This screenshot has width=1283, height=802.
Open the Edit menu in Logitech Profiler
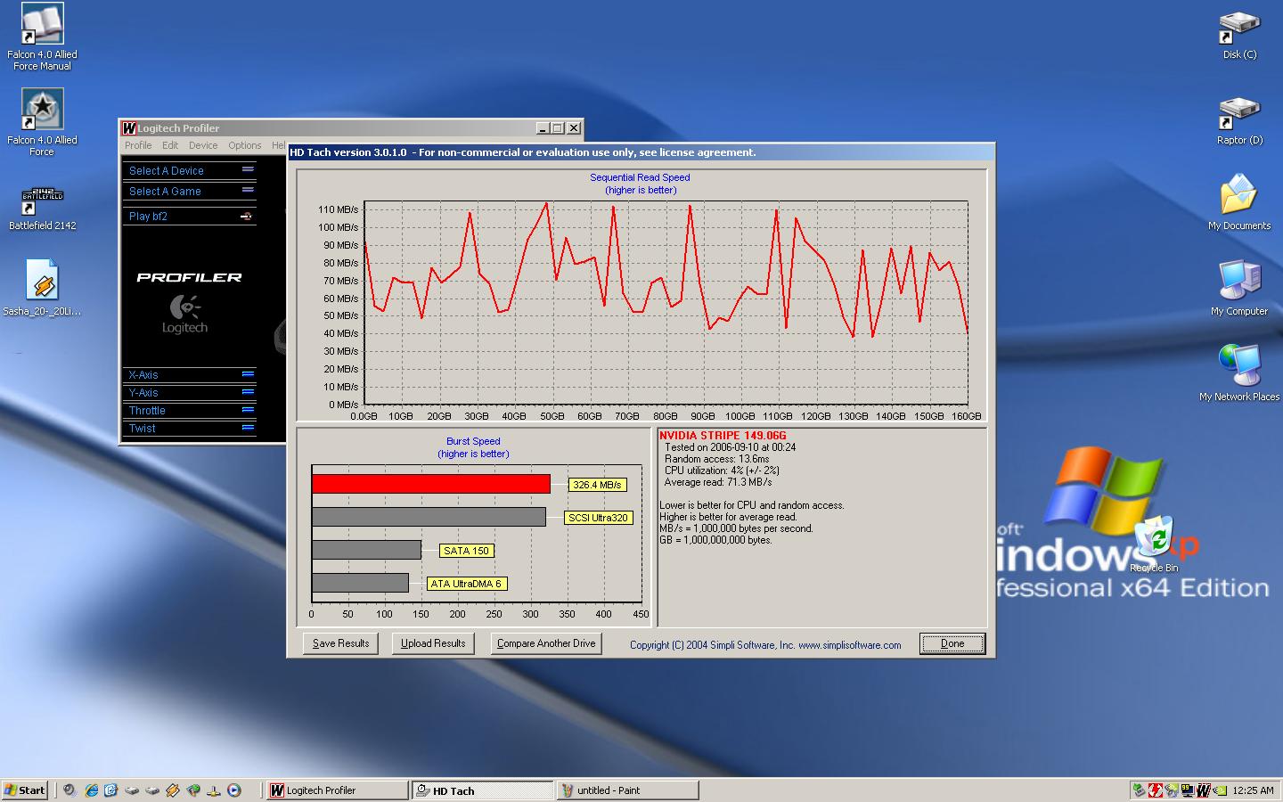point(170,145)
